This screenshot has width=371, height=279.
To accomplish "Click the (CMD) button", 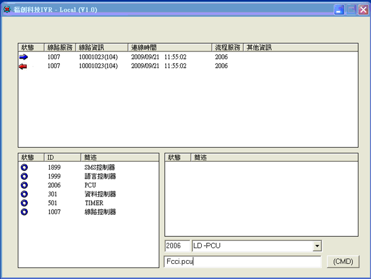I will (x=343, y=262).
